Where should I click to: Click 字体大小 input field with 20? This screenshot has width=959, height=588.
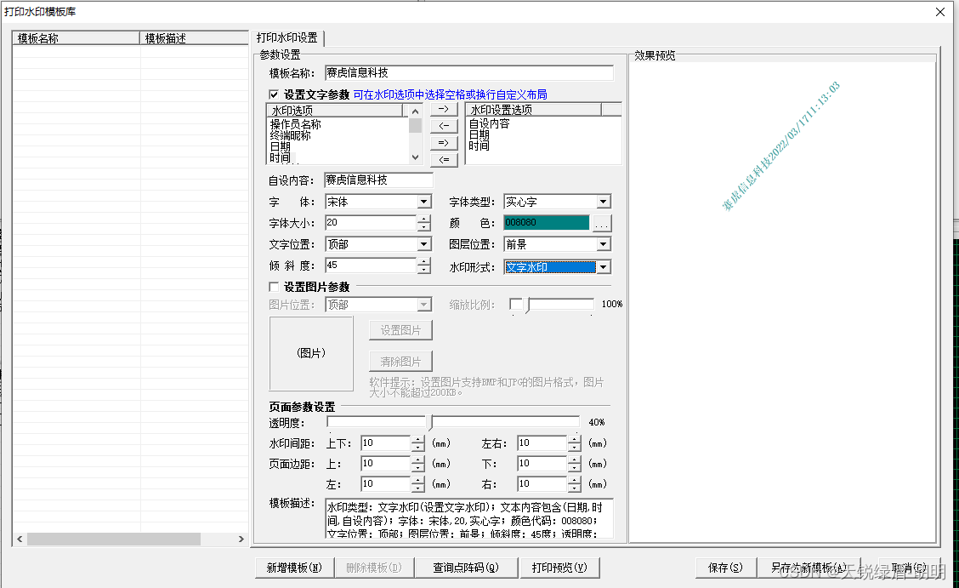(372, 223)
